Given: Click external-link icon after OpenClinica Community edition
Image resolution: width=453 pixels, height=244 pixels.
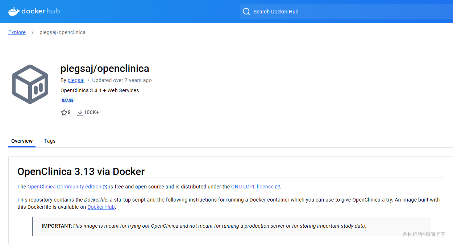Looking at the screenshot, I should 105,187.
